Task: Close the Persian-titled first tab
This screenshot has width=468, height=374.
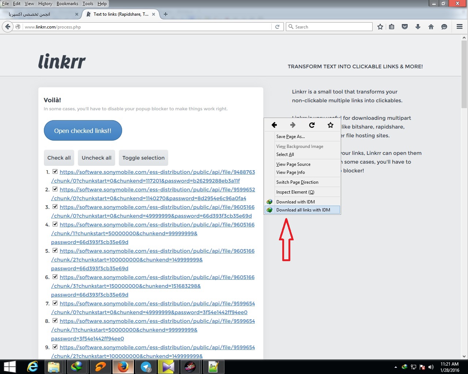Action: click(x=76, y=14)
